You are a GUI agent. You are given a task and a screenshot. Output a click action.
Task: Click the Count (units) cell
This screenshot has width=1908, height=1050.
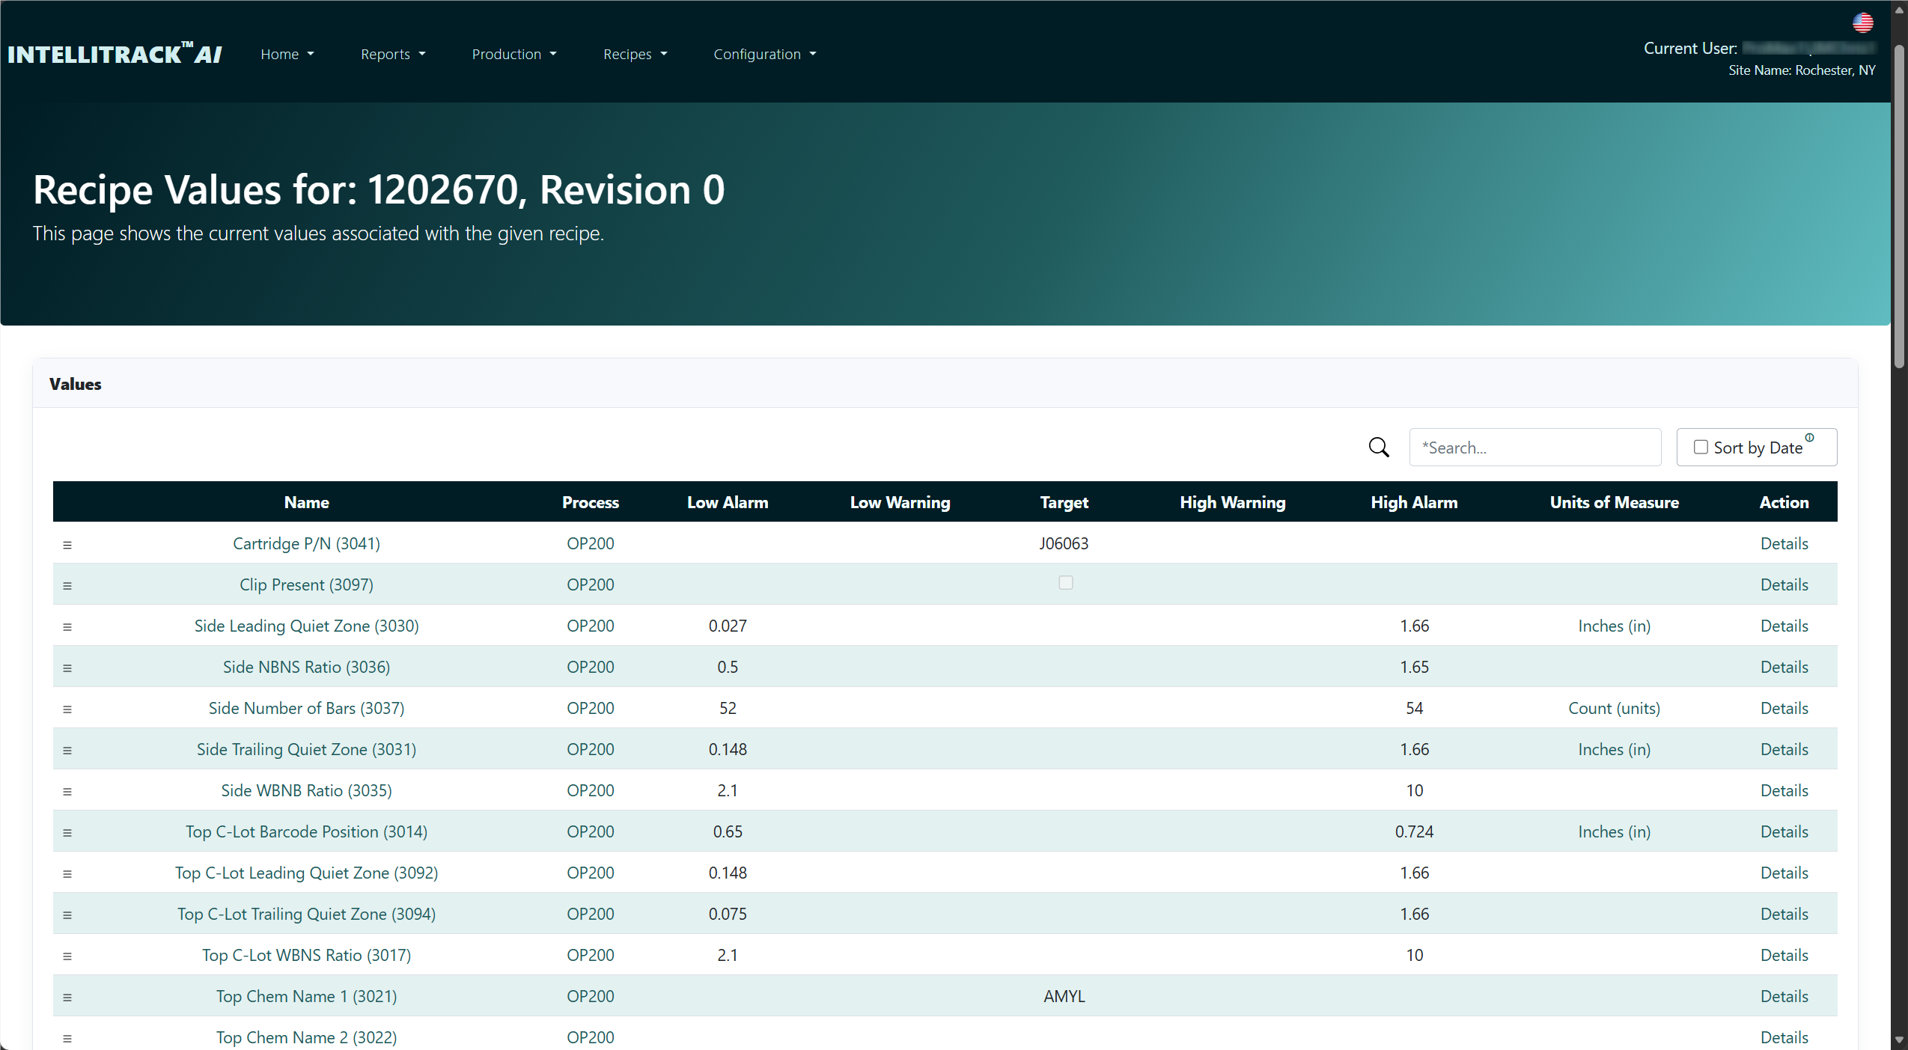(x=1614, y=708)
